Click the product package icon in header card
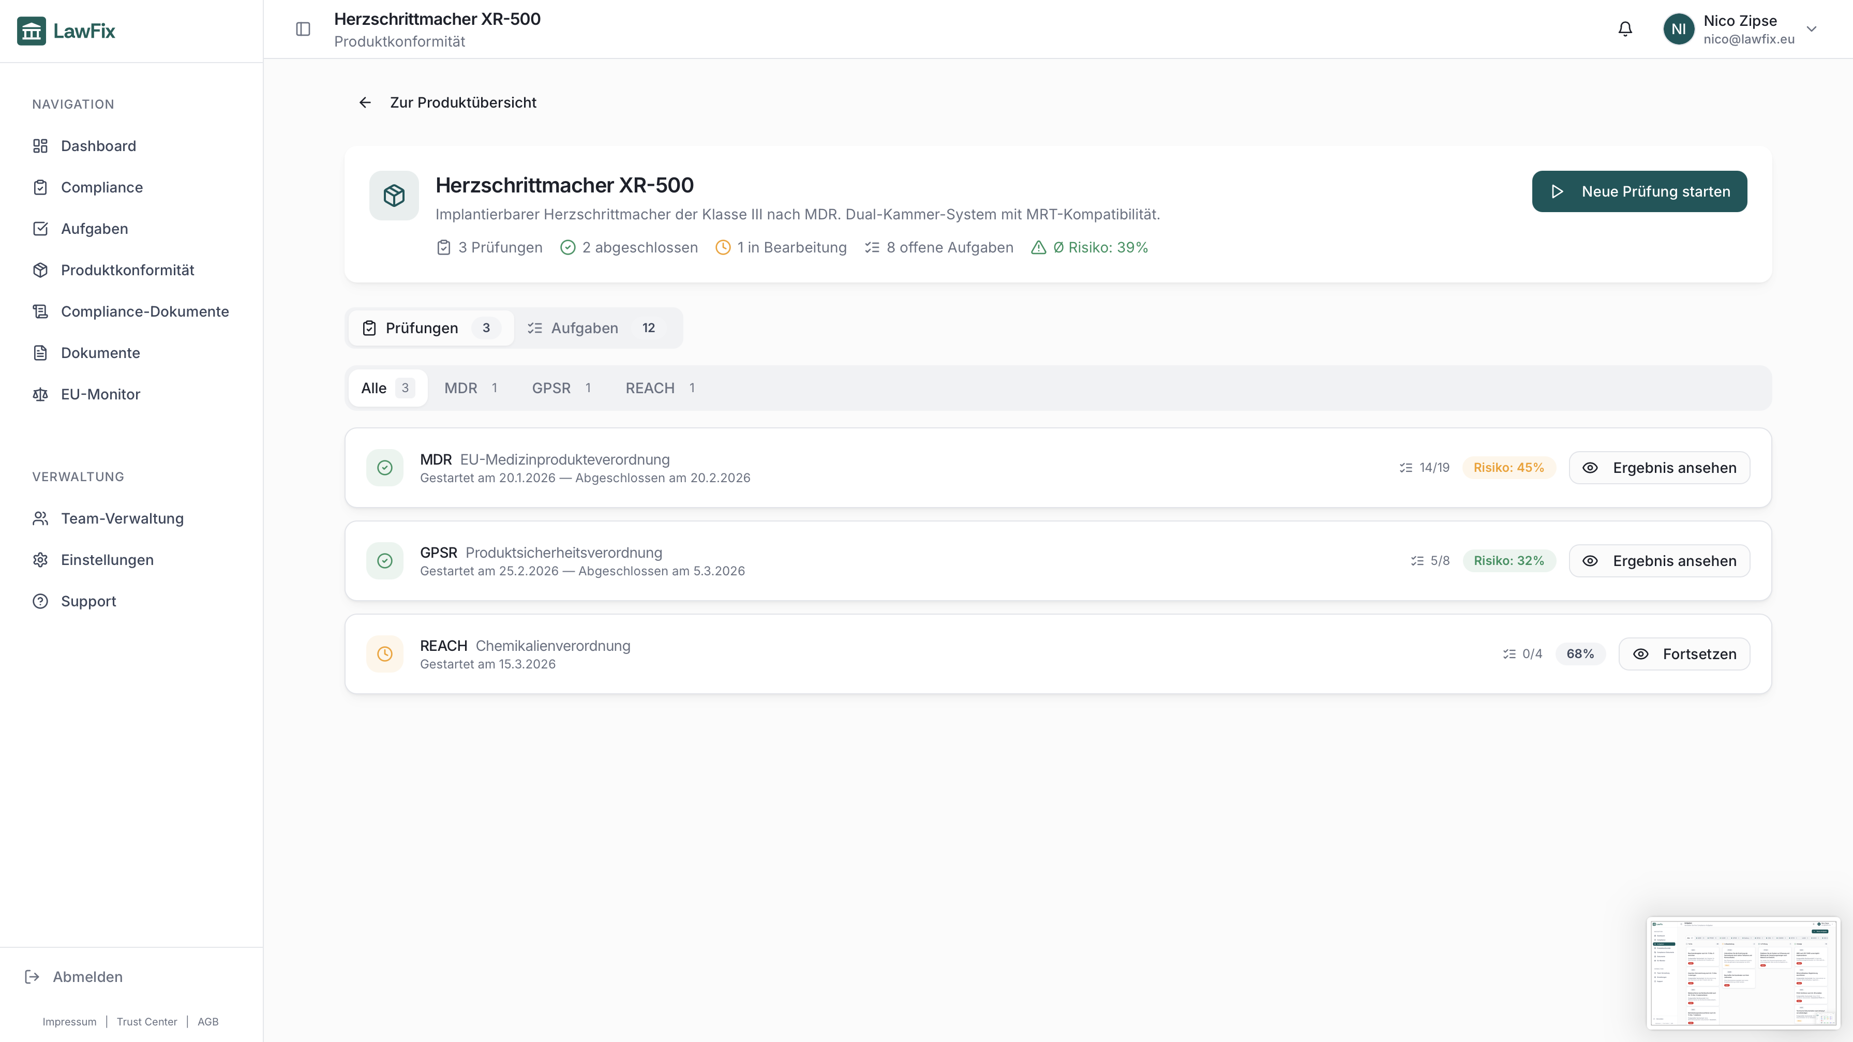The width and height of the screenshot is (1853, 1042). click(x=394, y=195)
